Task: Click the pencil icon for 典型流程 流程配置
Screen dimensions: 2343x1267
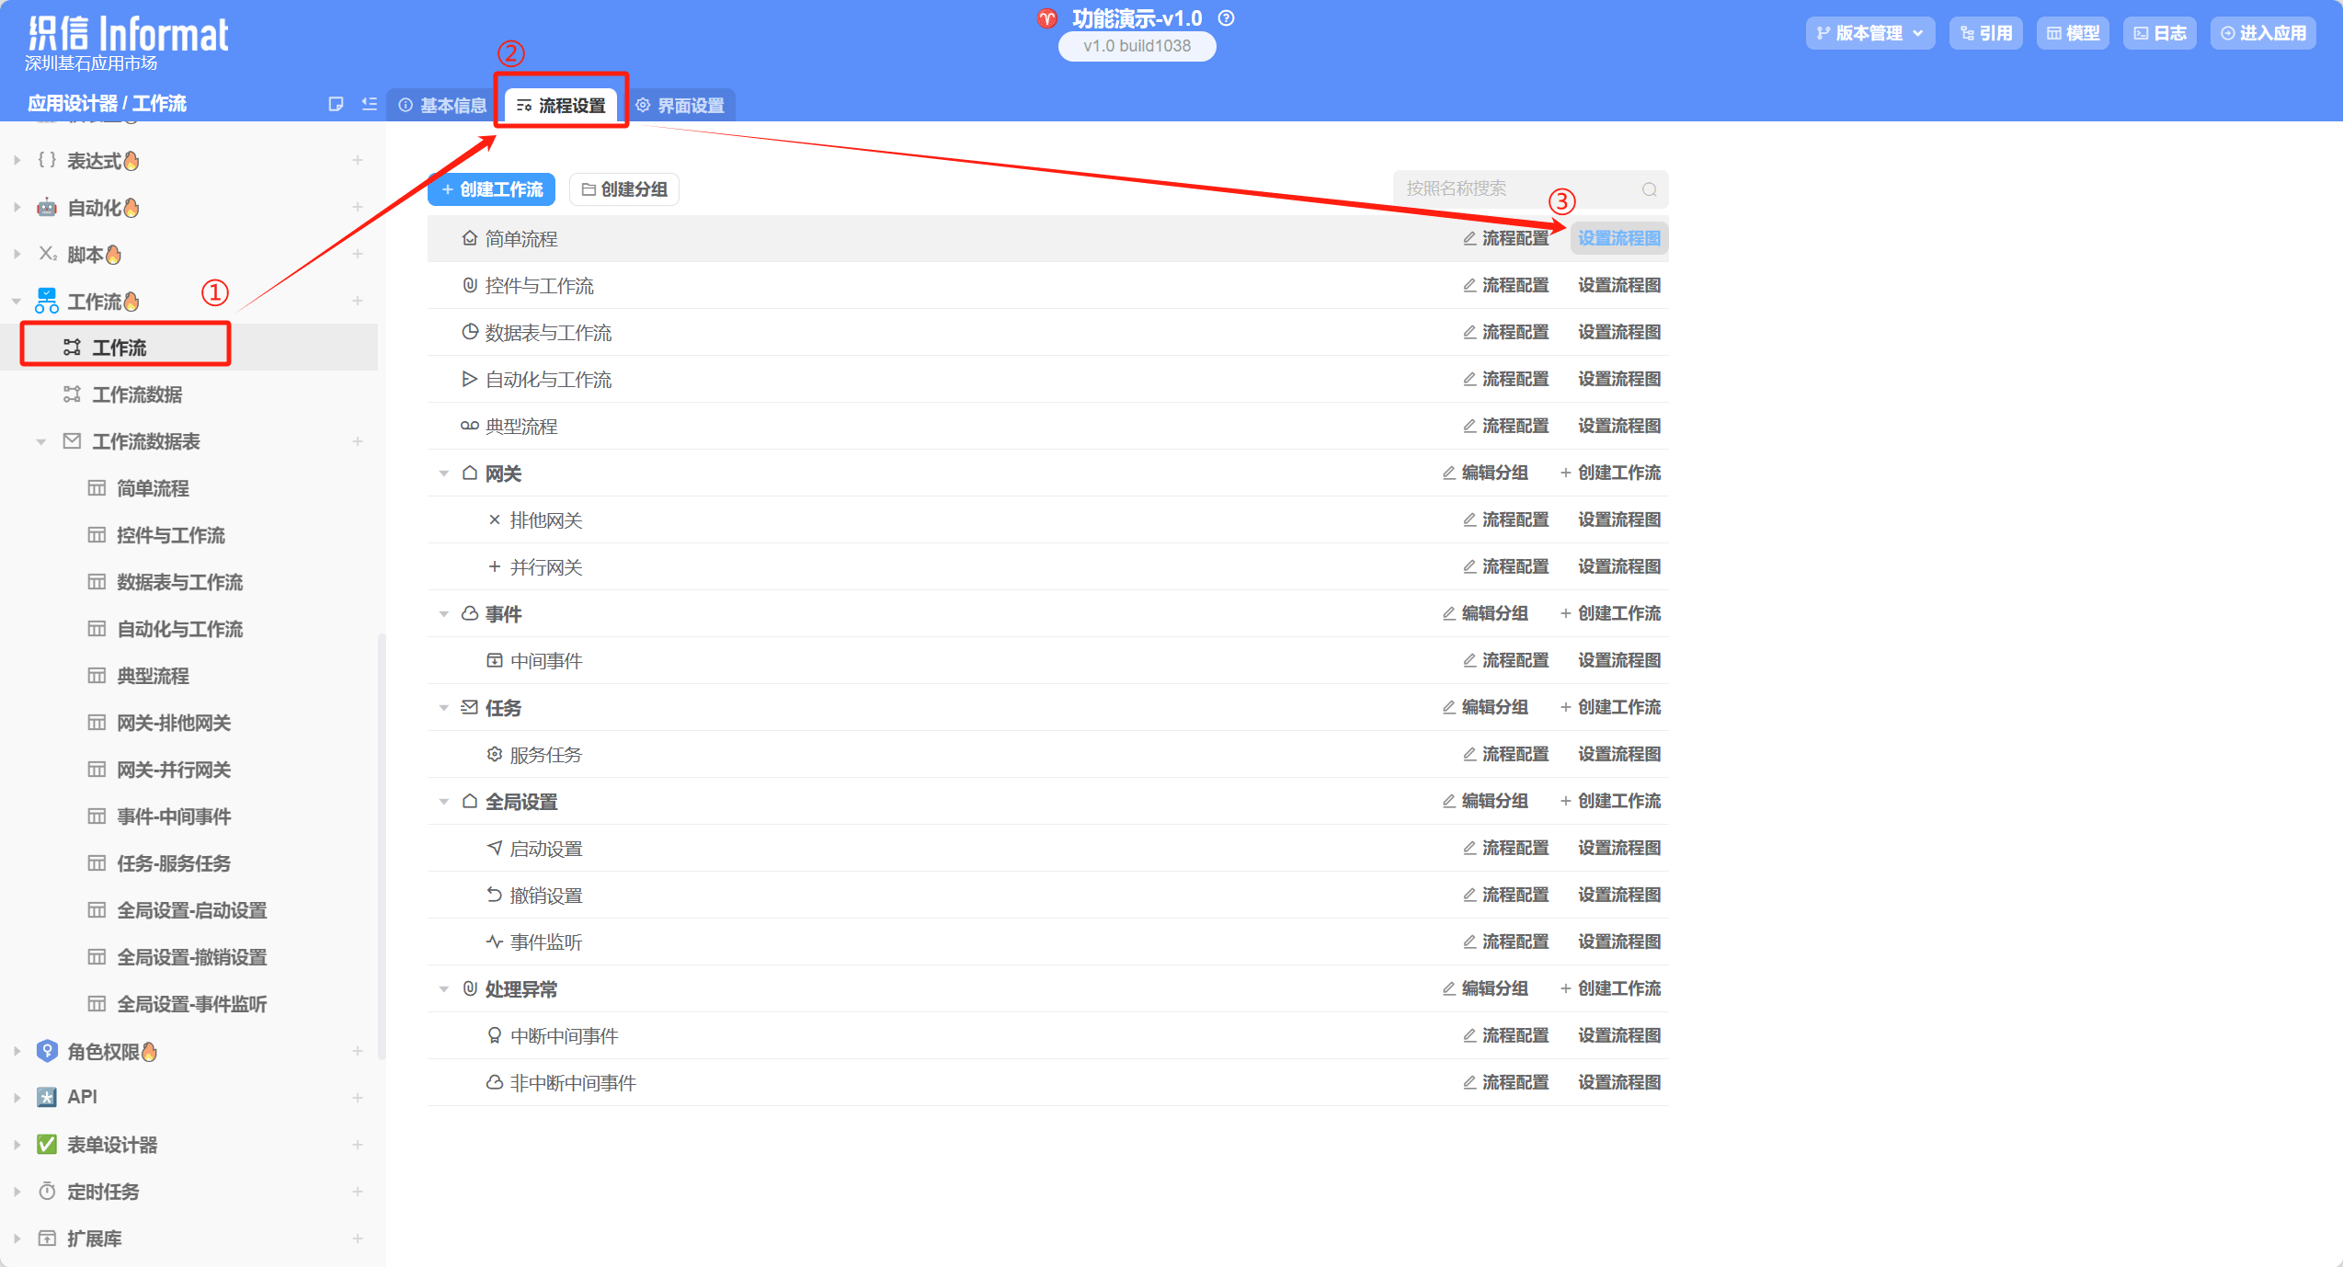Action: (1469, 427)
